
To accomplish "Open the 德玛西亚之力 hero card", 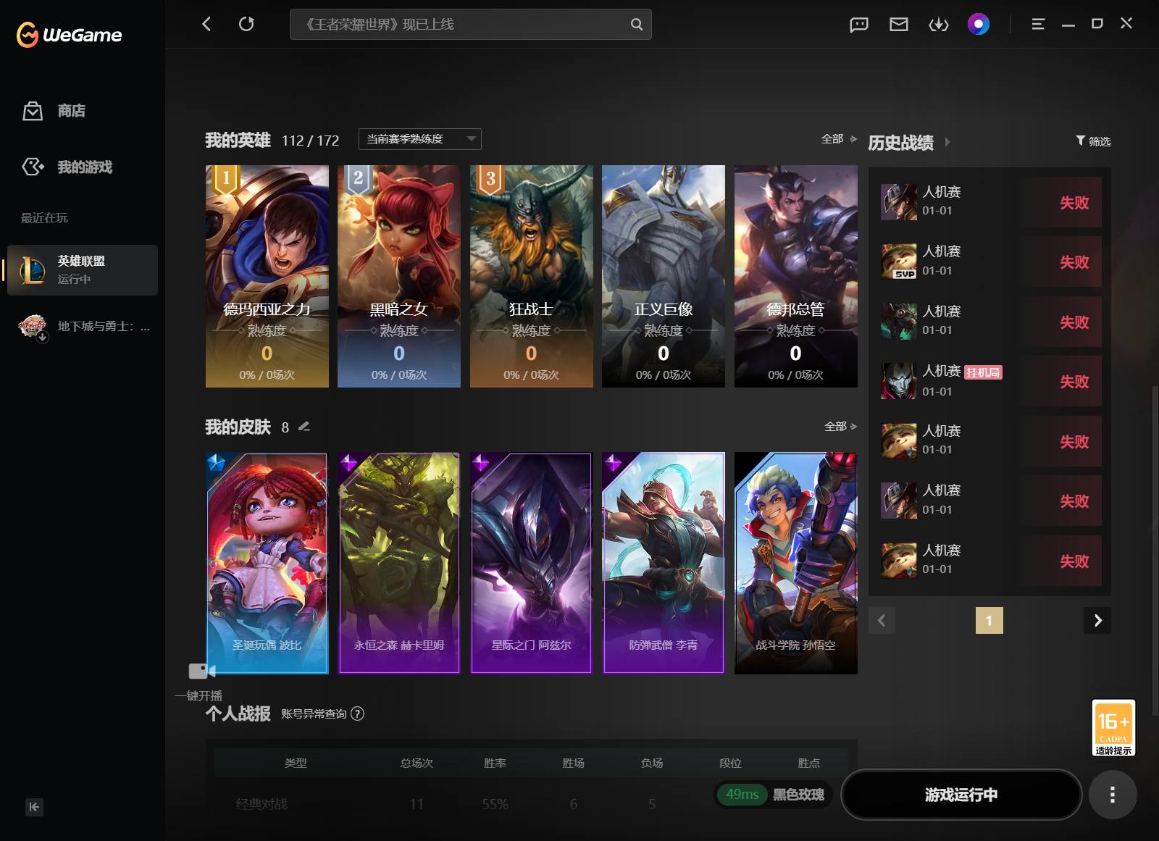I will [x=267, y=276].
